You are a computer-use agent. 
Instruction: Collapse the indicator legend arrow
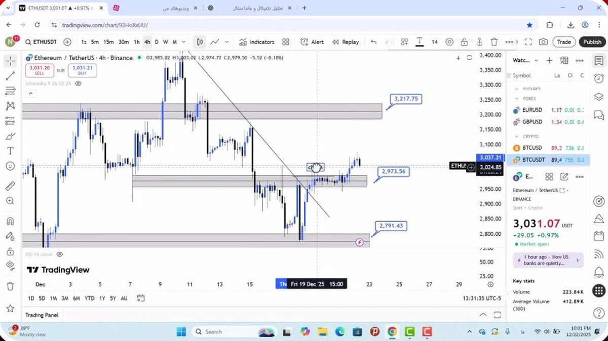coord(30,94)
